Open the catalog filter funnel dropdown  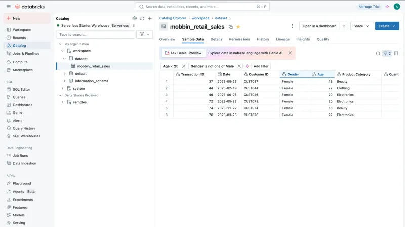[x=144, y=34]
